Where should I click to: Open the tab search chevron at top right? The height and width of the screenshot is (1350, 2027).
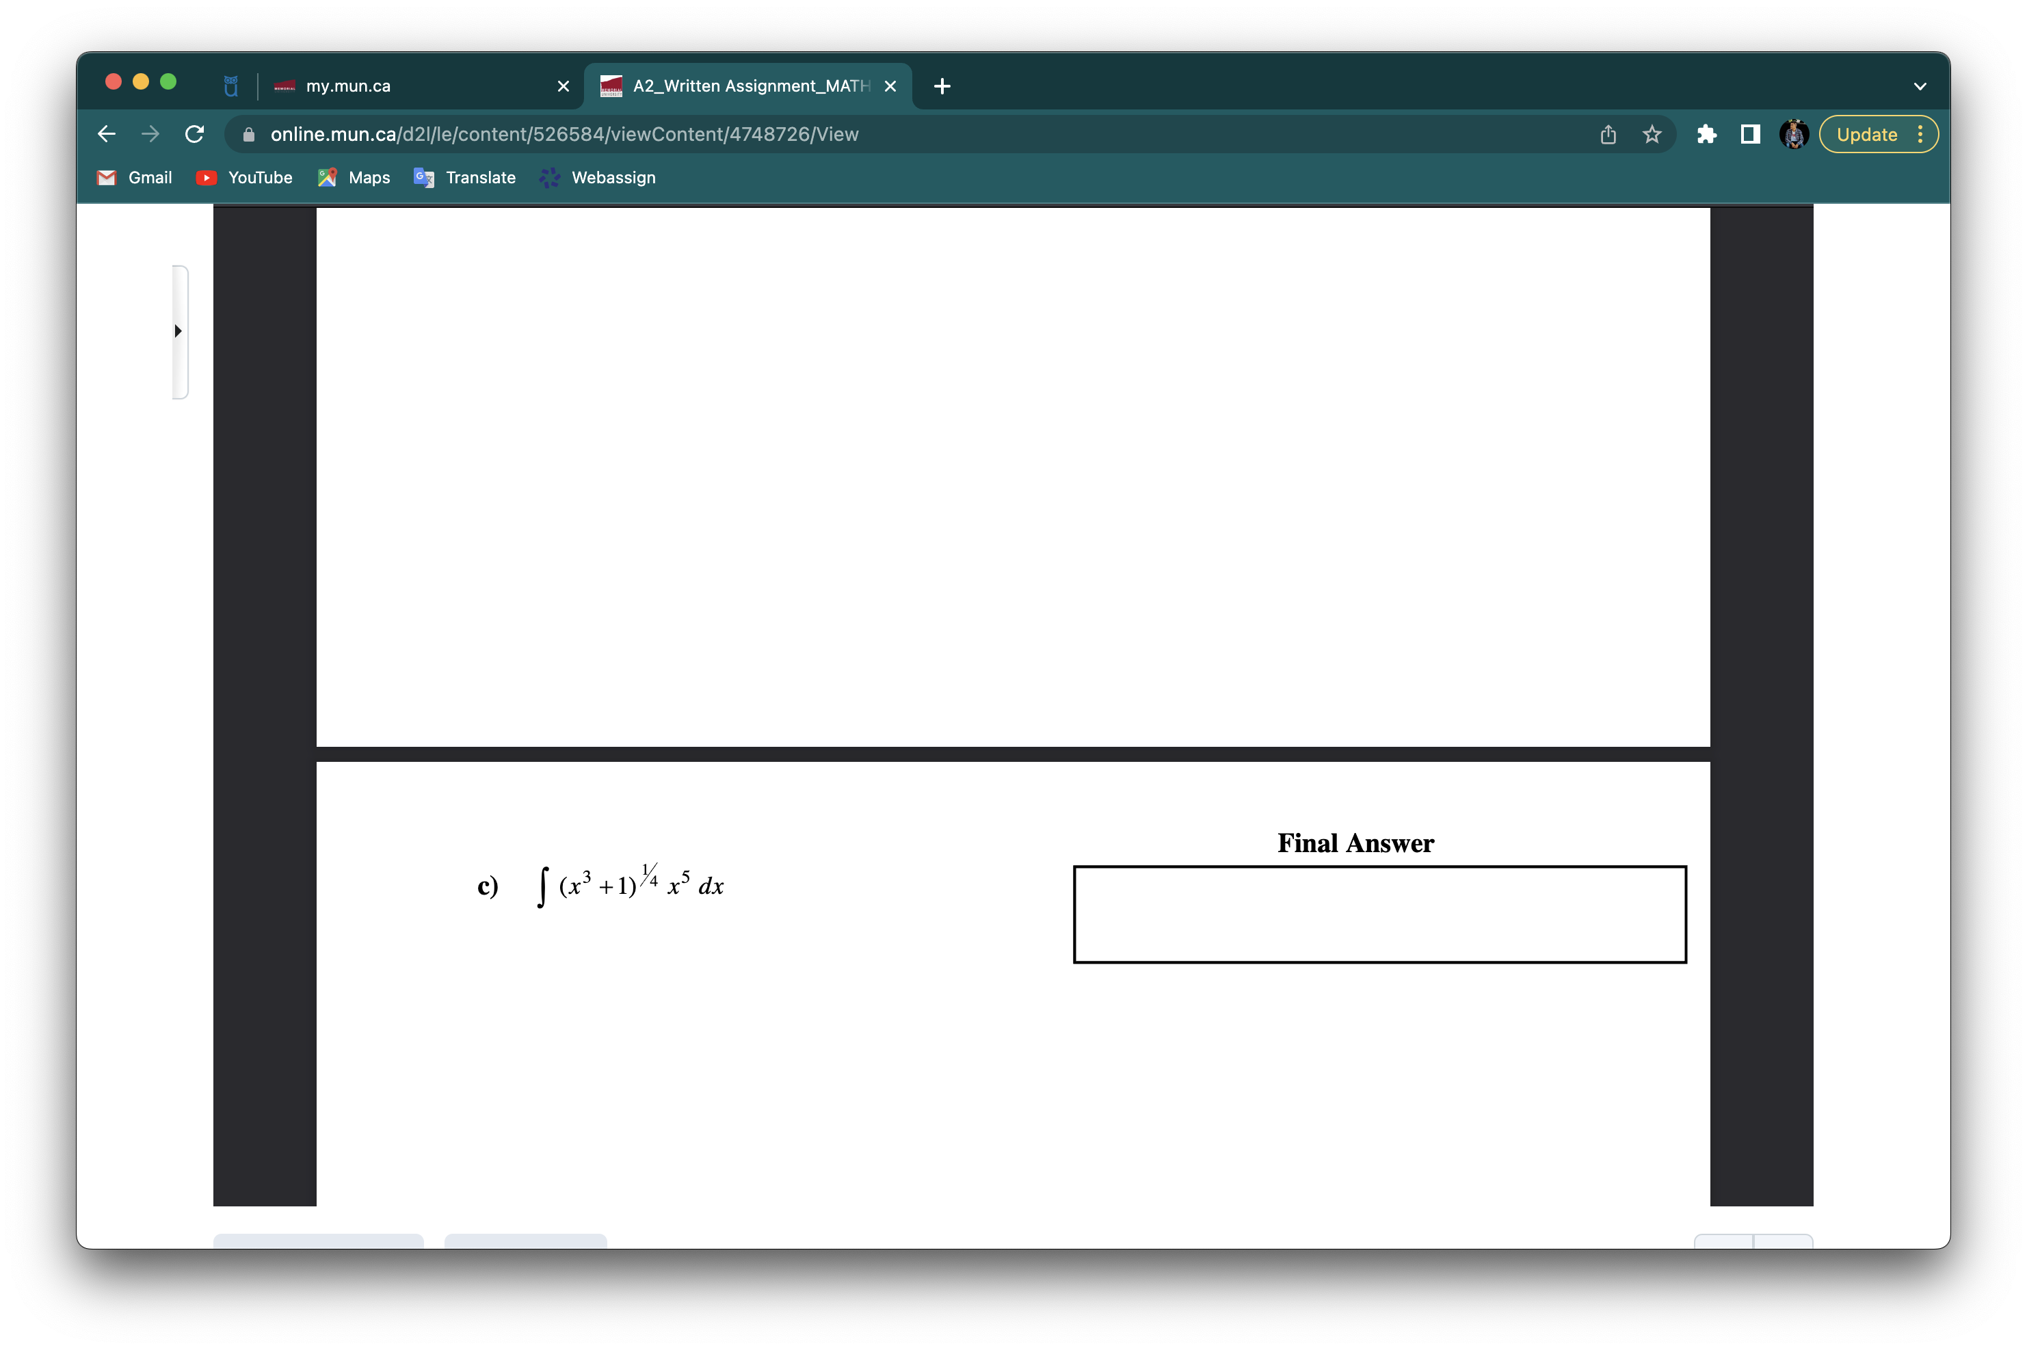coord(1920,85)
